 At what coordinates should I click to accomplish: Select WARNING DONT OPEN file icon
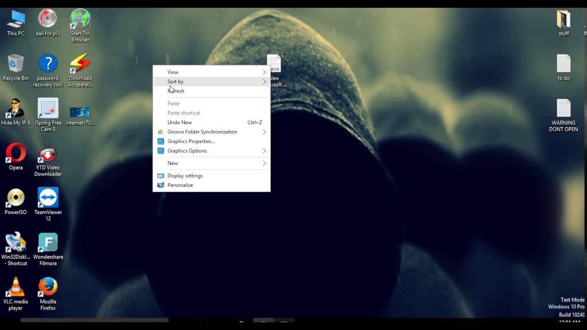coord(564,115)
